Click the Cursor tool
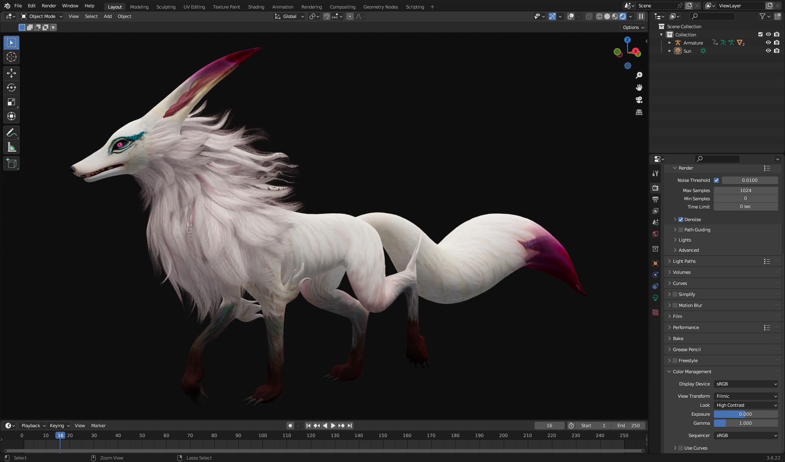Image resolution: width=785 pixels, height=462 pixels. (x=11, y=57)
